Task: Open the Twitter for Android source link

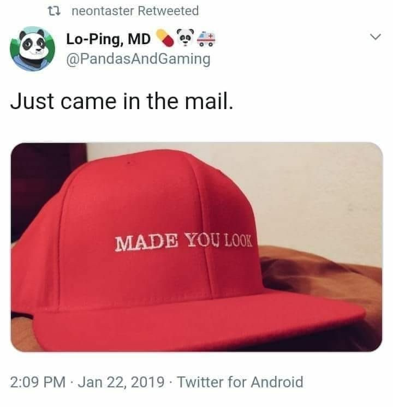Action: tap(240, 382)
